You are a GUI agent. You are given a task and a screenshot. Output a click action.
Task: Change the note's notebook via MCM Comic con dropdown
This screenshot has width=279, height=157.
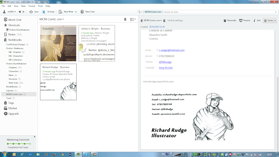(151, 20)
